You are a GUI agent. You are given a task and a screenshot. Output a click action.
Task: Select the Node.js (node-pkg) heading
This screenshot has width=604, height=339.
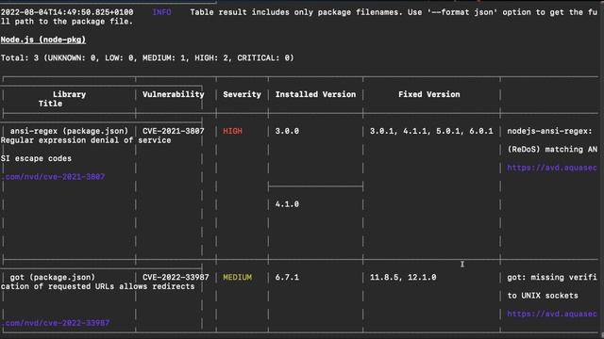click(43, 40)
